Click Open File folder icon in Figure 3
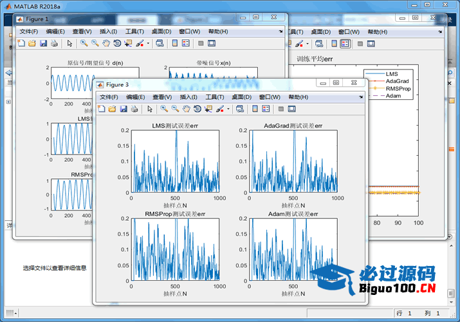Viewport: 460px width, 322px height. pyautogui.click(x=112, y=109)
